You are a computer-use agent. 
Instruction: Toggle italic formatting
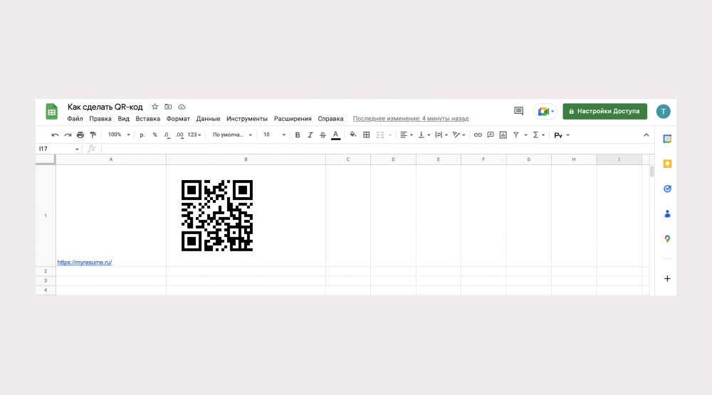point(310,135)
